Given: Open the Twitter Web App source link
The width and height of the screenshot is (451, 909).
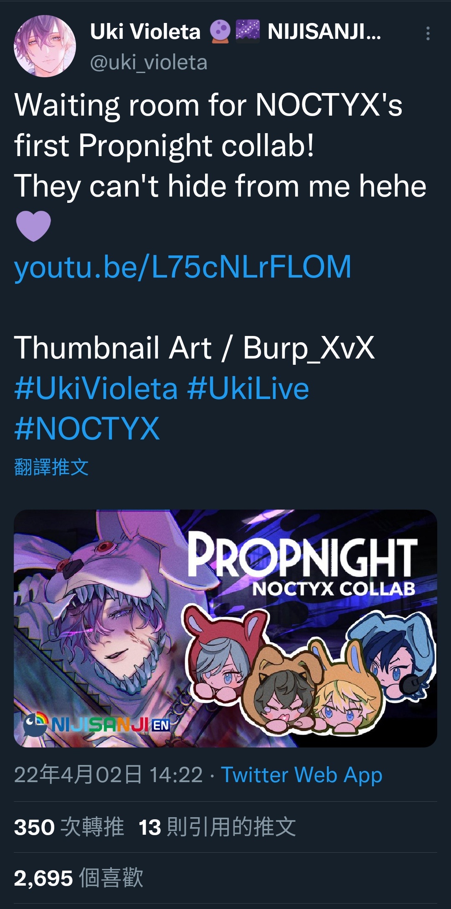Looking at the screenshot, I should coord(302,775).
